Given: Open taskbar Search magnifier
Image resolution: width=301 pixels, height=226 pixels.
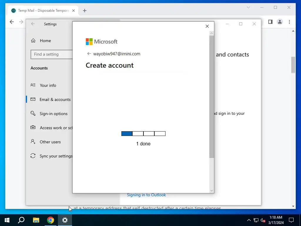Looking at the screenshot, I should (21, 220).
